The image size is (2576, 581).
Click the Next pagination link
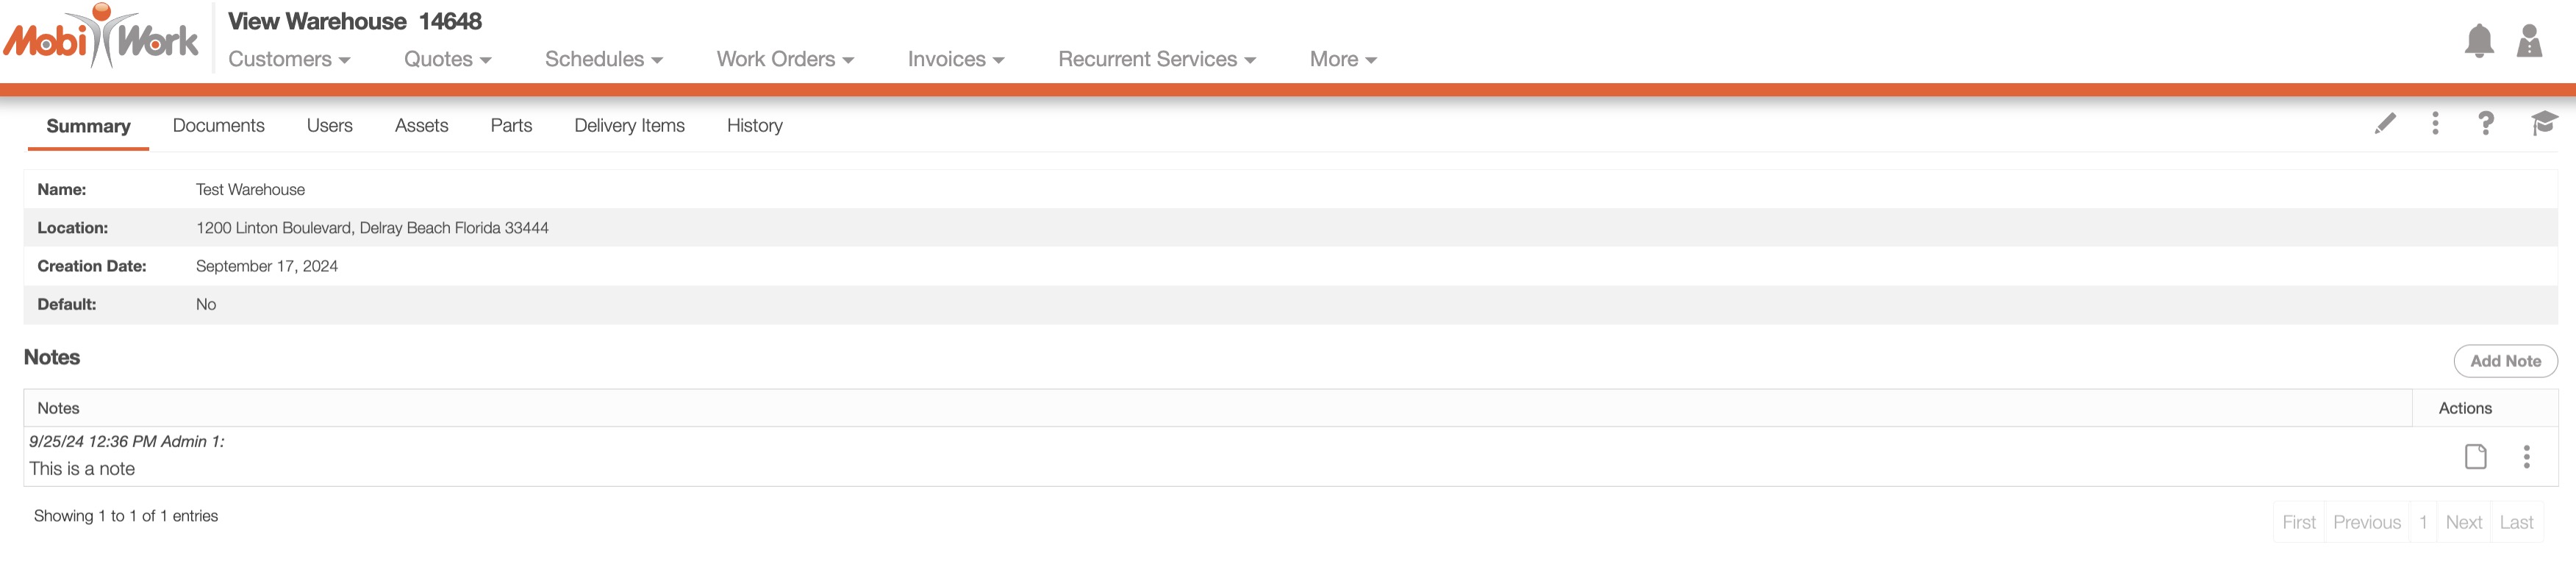[2463, 523]
